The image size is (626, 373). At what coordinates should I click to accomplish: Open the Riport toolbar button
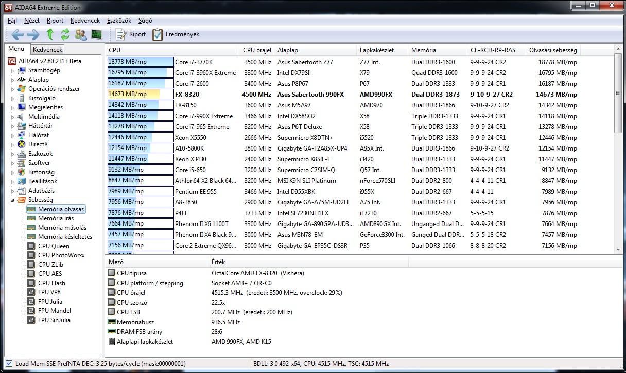pos(131,34)
